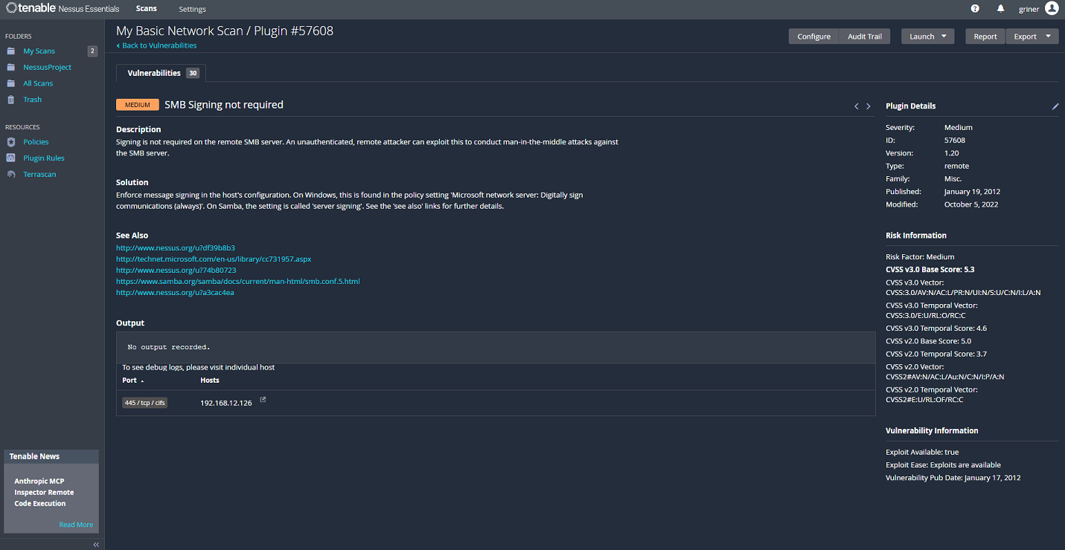1065x550 pixels.
Task: Click the Vulnerabilities count badge 30
Action: [193, 73]
